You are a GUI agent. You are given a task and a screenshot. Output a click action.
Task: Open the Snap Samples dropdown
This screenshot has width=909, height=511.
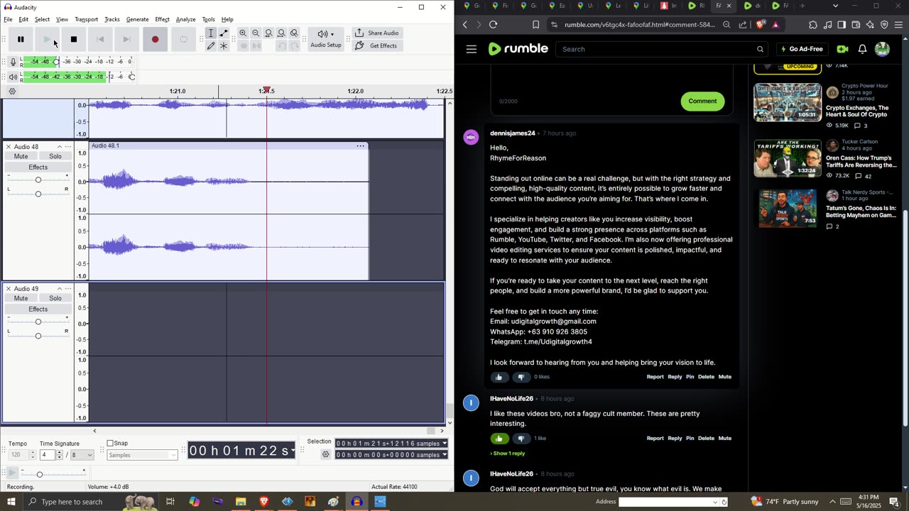click(142, 455)
